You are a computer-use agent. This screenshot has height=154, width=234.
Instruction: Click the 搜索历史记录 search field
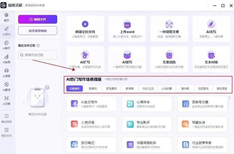click(38, 55)
